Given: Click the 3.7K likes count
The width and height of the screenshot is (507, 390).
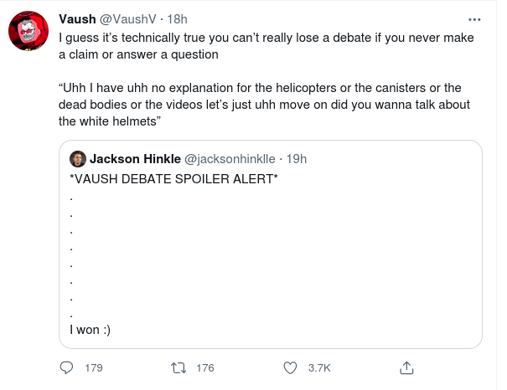Looking at the screenshot, I should click(319, 367).
